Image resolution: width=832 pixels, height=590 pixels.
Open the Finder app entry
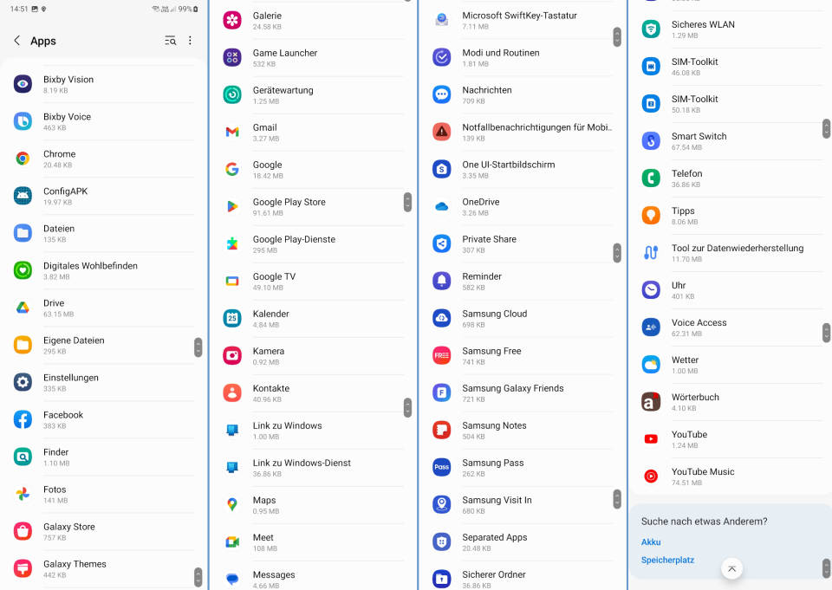104,457
